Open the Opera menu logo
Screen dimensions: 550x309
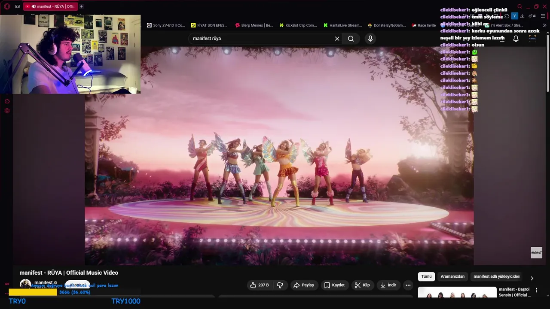tap(7, 6)
